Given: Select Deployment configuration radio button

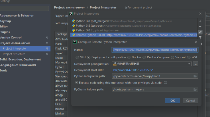Looking at the screenshot, I should (x=89, y=57).
